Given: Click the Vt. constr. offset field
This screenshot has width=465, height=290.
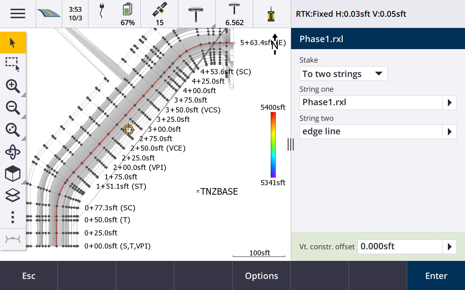Looking at the screenshot, I should pyautogui.click(x=400, y=247).
